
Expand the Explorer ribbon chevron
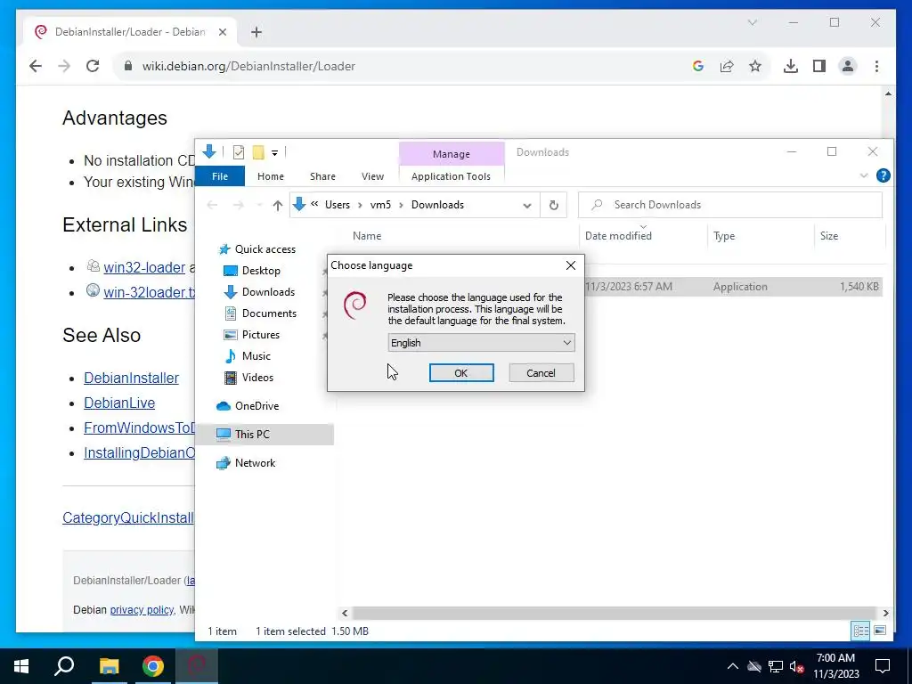[x=864, y=175]
